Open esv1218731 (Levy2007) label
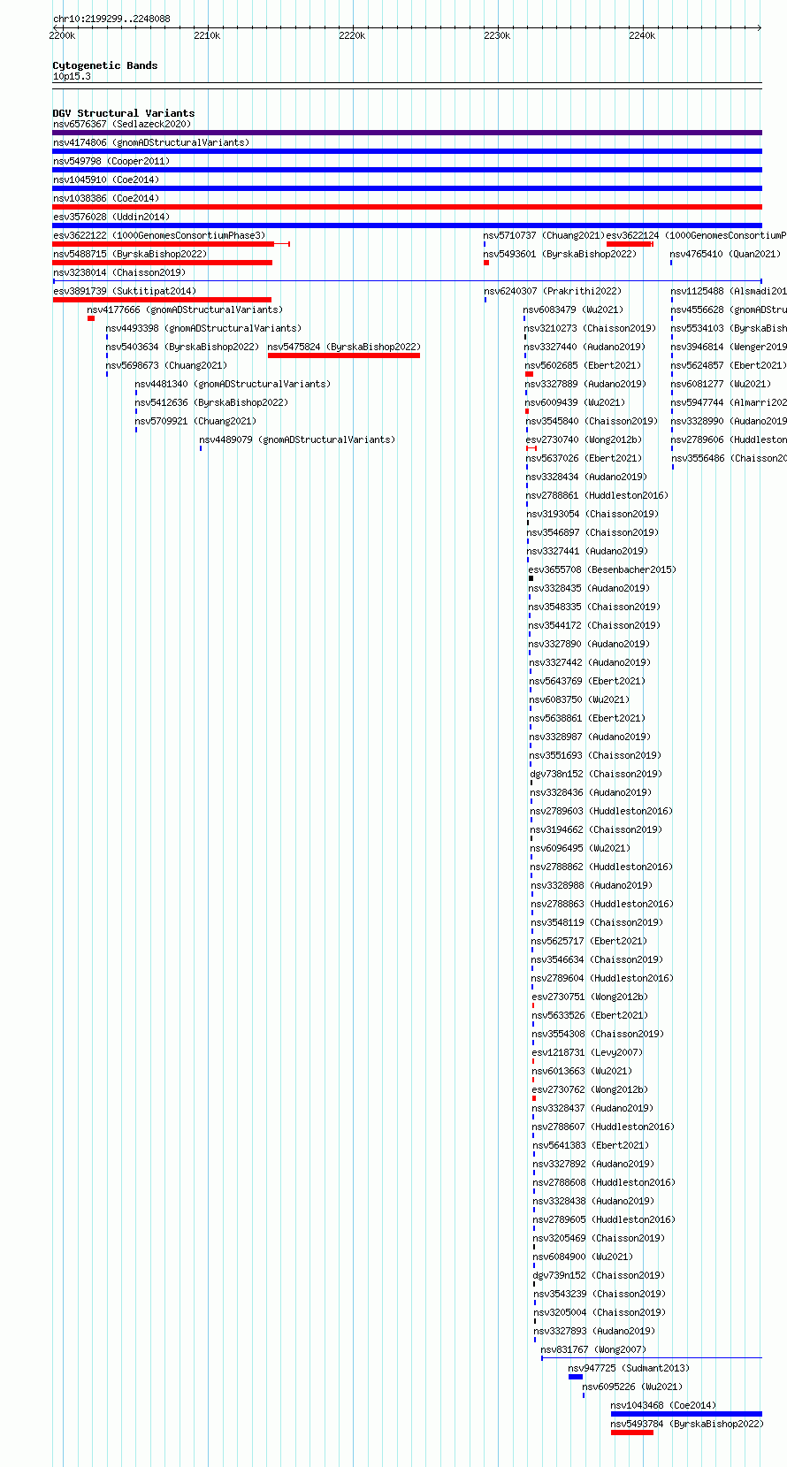 (587, 1052)
